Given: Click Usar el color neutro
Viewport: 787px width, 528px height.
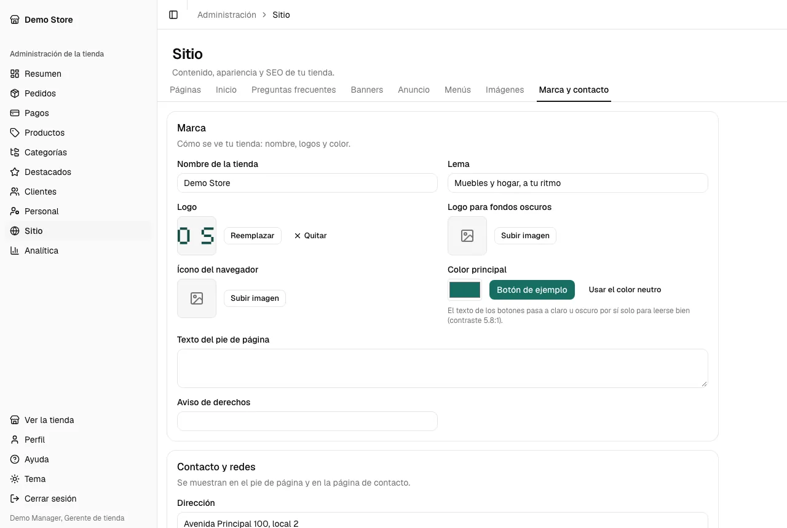Looking at the screenshot, I should (x=625, y=290).
